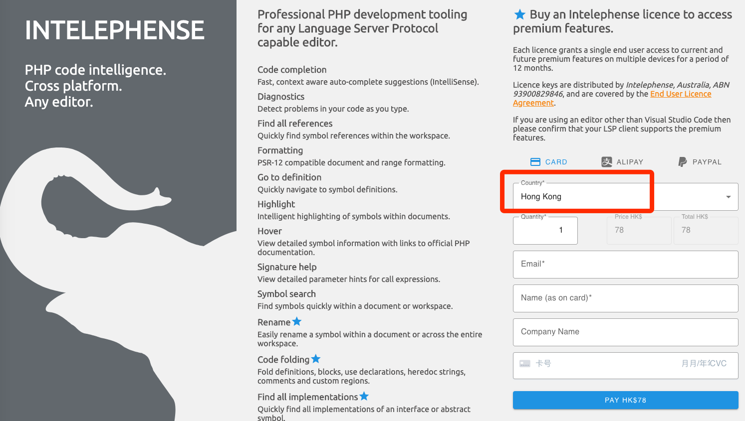
Task: Select the CARD payment tab
Action: 548,162
